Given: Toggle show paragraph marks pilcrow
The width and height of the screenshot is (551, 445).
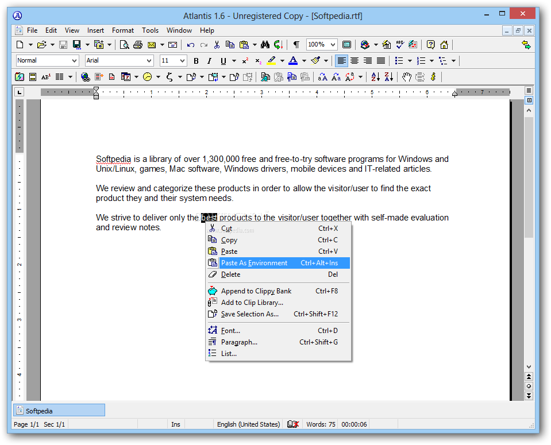Looking at the screenshot, I should point(296,45).
